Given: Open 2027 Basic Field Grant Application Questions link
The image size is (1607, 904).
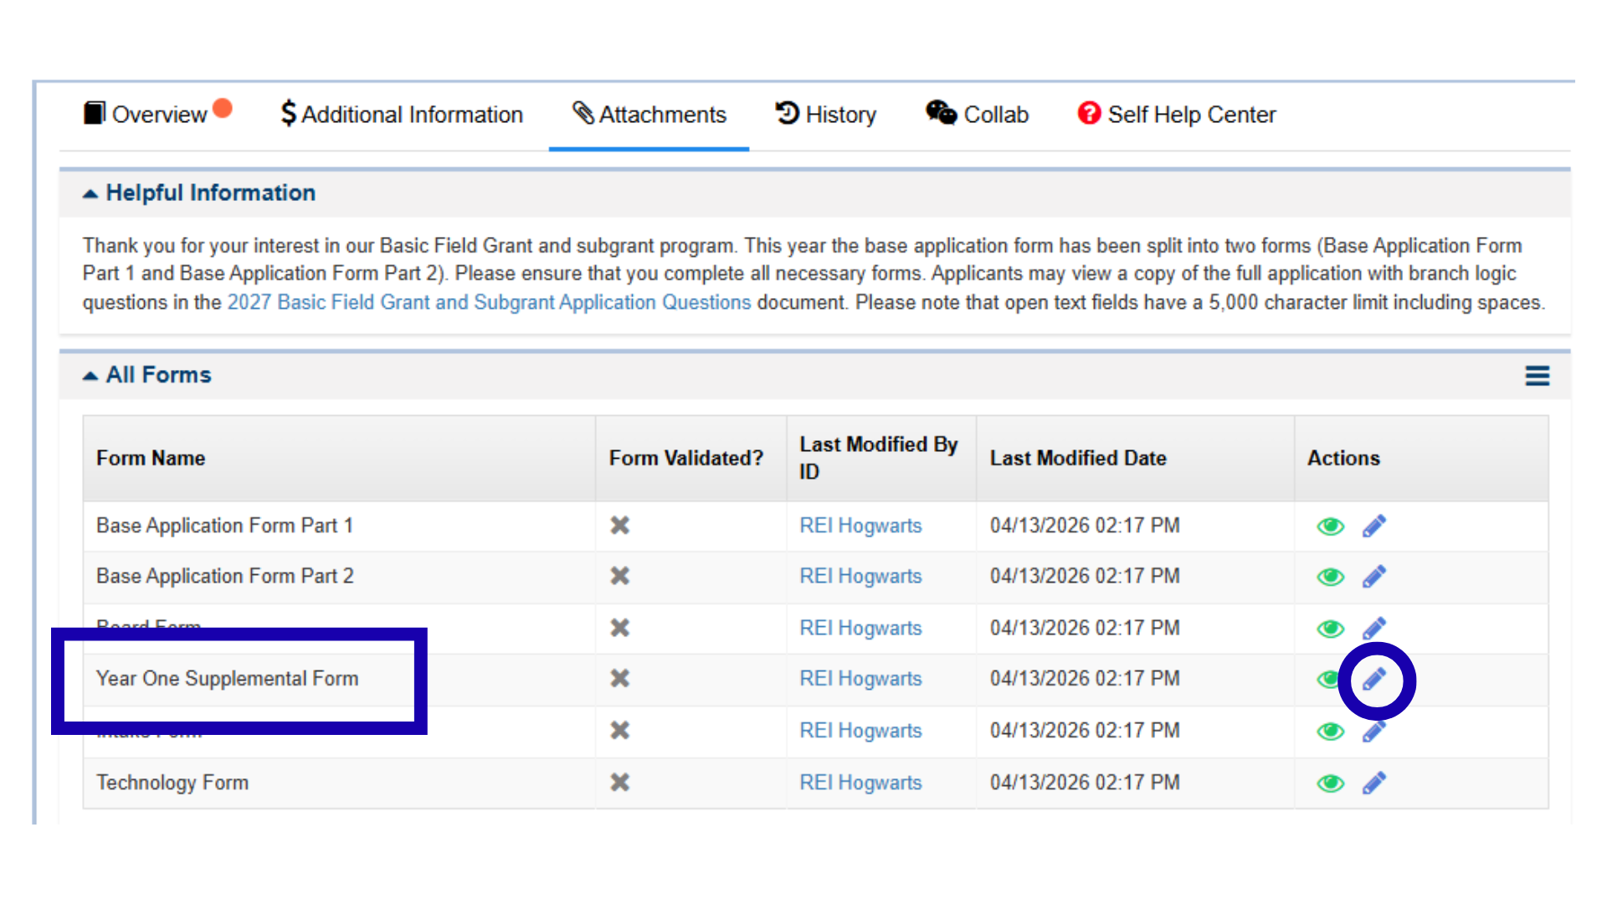Looking at the screenshot, I should pos(489,302).
